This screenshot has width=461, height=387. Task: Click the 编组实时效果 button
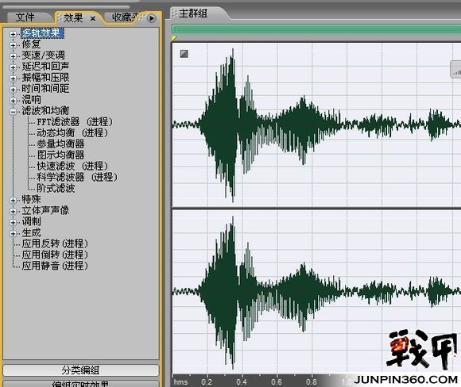tap(80, 384)
